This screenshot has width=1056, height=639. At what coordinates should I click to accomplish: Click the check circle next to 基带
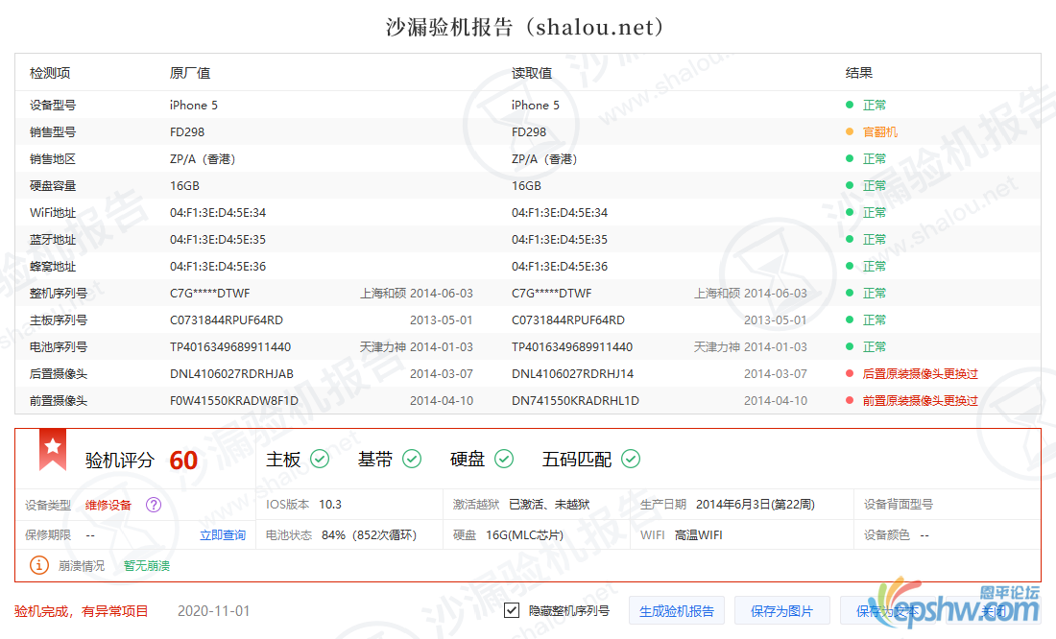[412, 460]
